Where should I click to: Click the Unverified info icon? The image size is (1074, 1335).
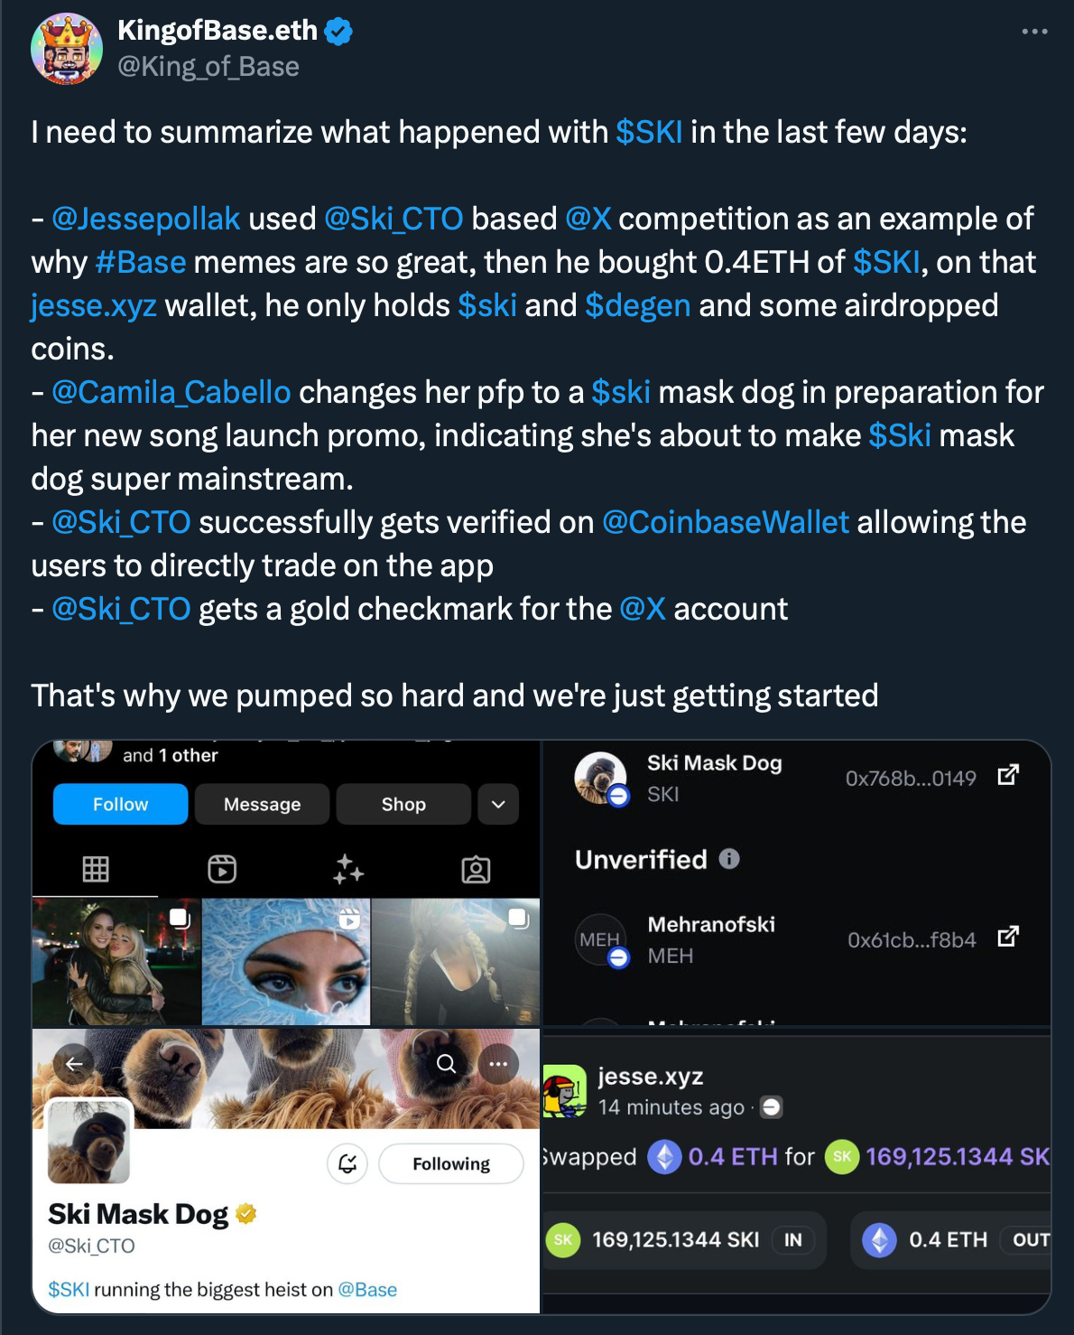[729, 859]
